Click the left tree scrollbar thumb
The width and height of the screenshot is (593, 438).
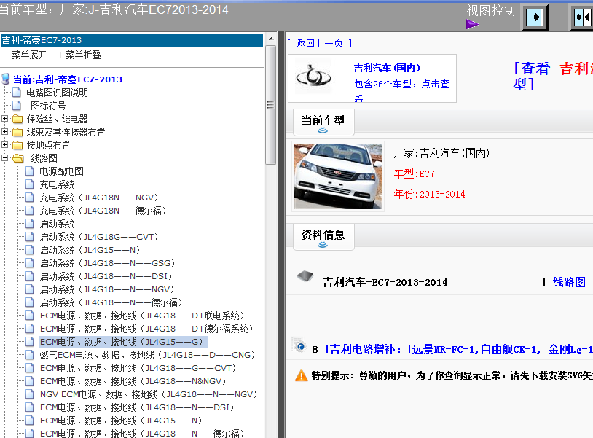click(x=271, y=105)
